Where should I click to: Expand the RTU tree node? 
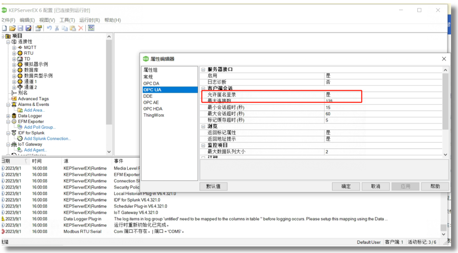14,53
